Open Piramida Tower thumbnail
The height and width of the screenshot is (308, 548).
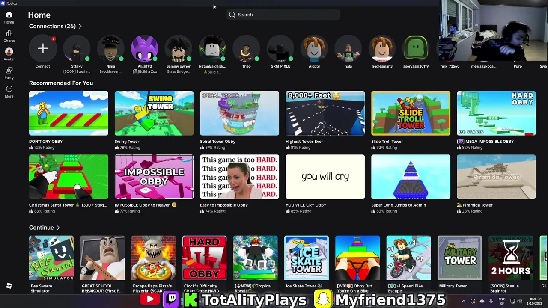click(x=496, y=177)
